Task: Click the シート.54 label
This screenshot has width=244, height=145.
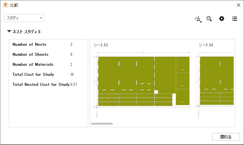Action: (x=206, y=45)
